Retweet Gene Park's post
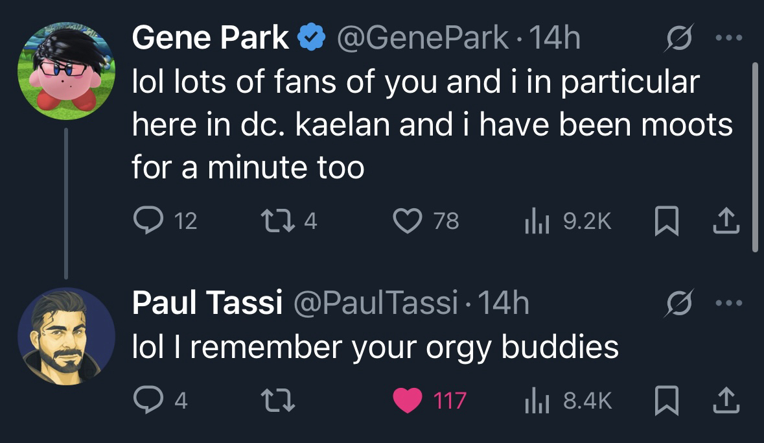Screen dimensions: 764x443 click(x=272, y=222)
